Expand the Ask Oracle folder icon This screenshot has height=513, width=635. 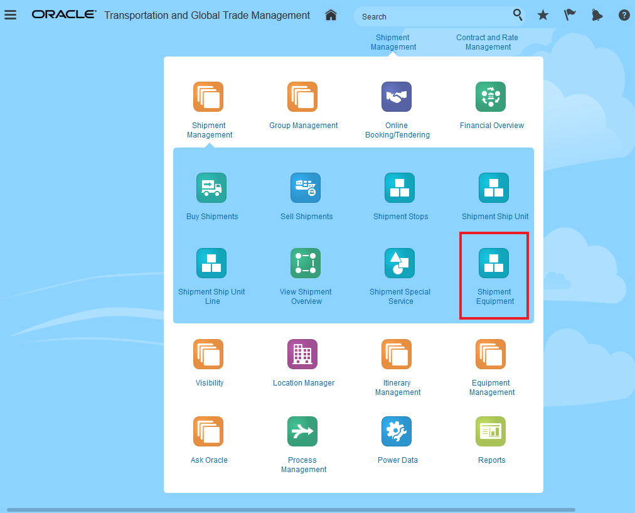click(208, 431)
